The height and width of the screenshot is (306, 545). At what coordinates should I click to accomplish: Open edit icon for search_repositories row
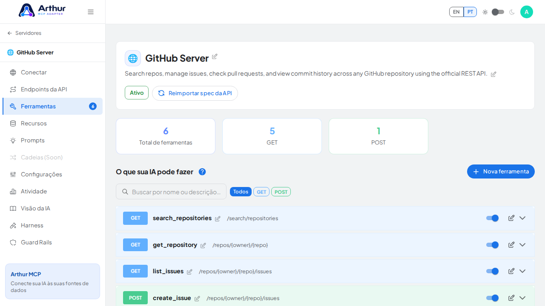pyautogui.click(x=511, y=218)
